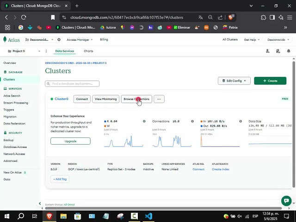Click All Clusters link

(x=230, y=39)
